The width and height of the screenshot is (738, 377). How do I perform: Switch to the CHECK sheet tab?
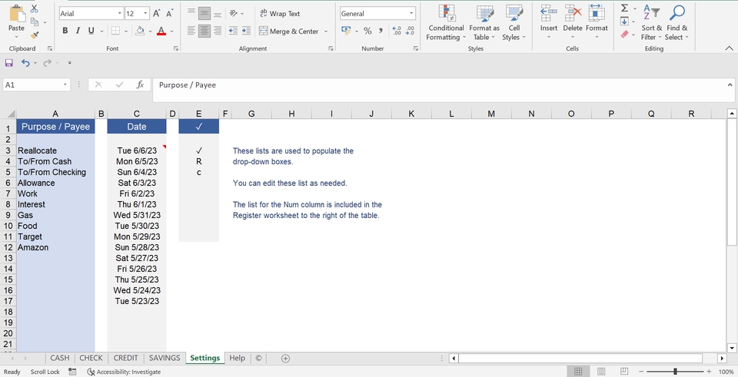tap(91, 359)
